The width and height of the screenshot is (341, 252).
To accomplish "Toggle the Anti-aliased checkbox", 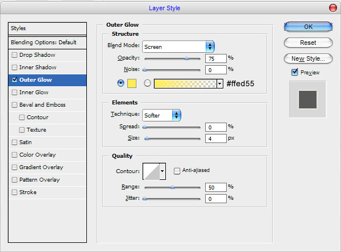I will [x=177, y=170].
